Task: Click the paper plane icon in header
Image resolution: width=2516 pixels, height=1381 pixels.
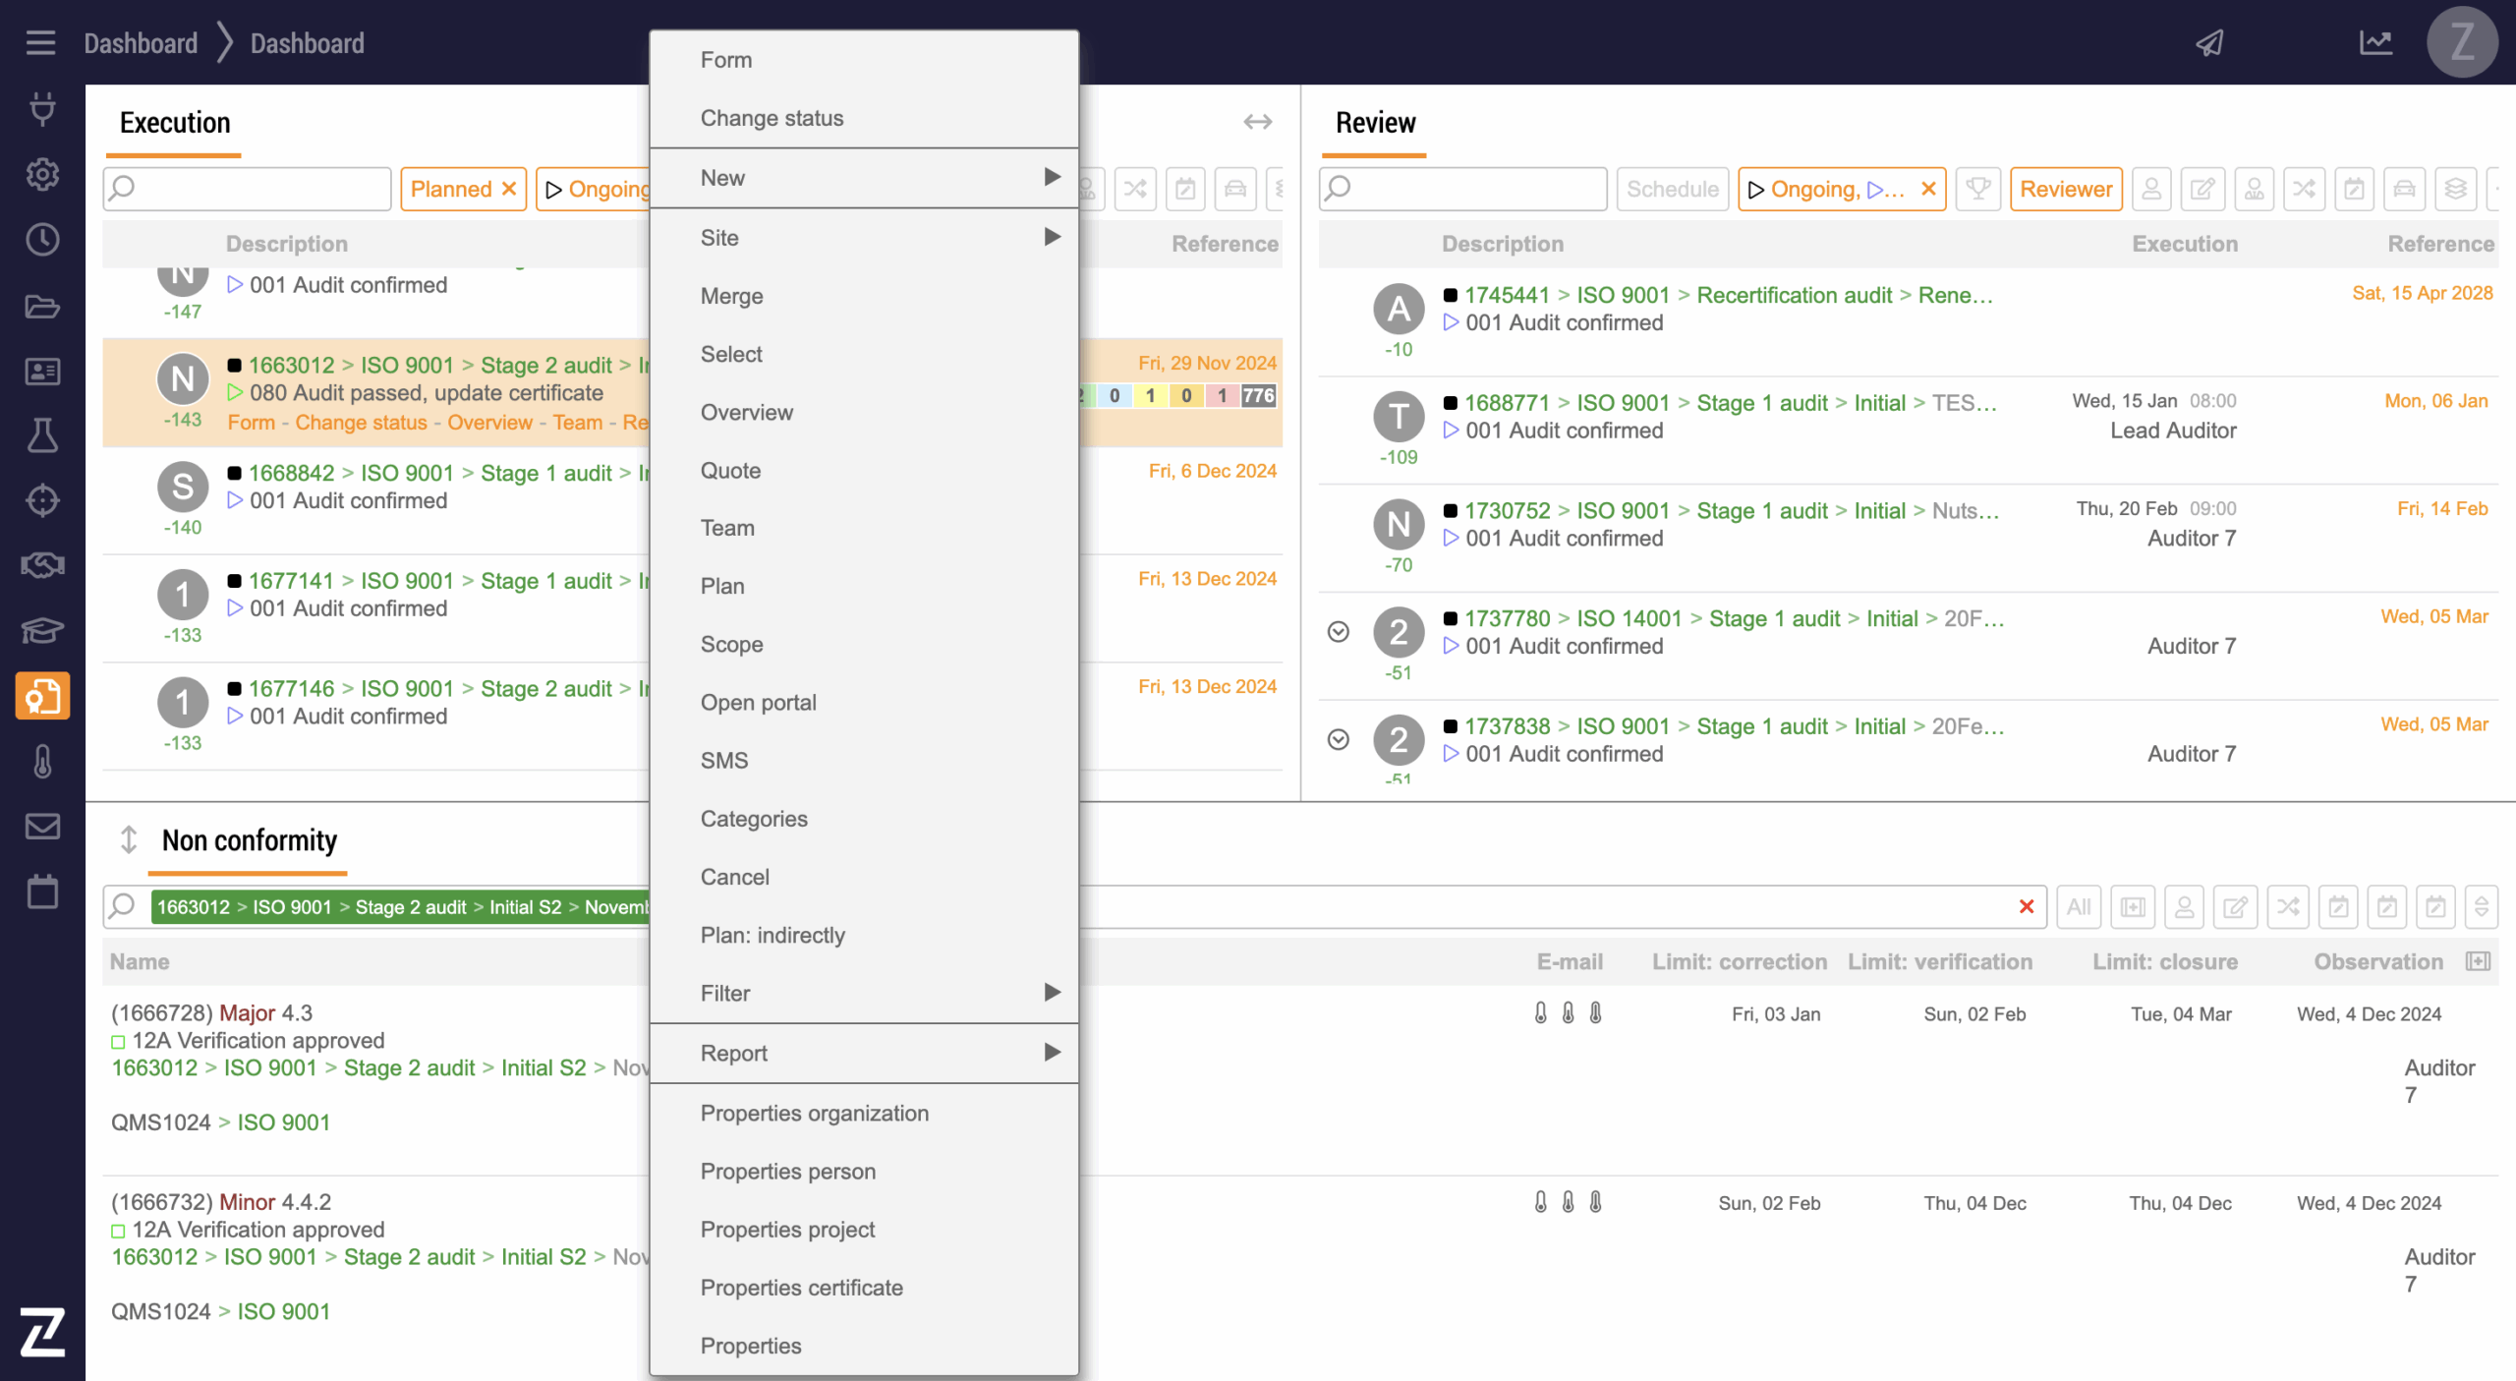Action: 2209,42
